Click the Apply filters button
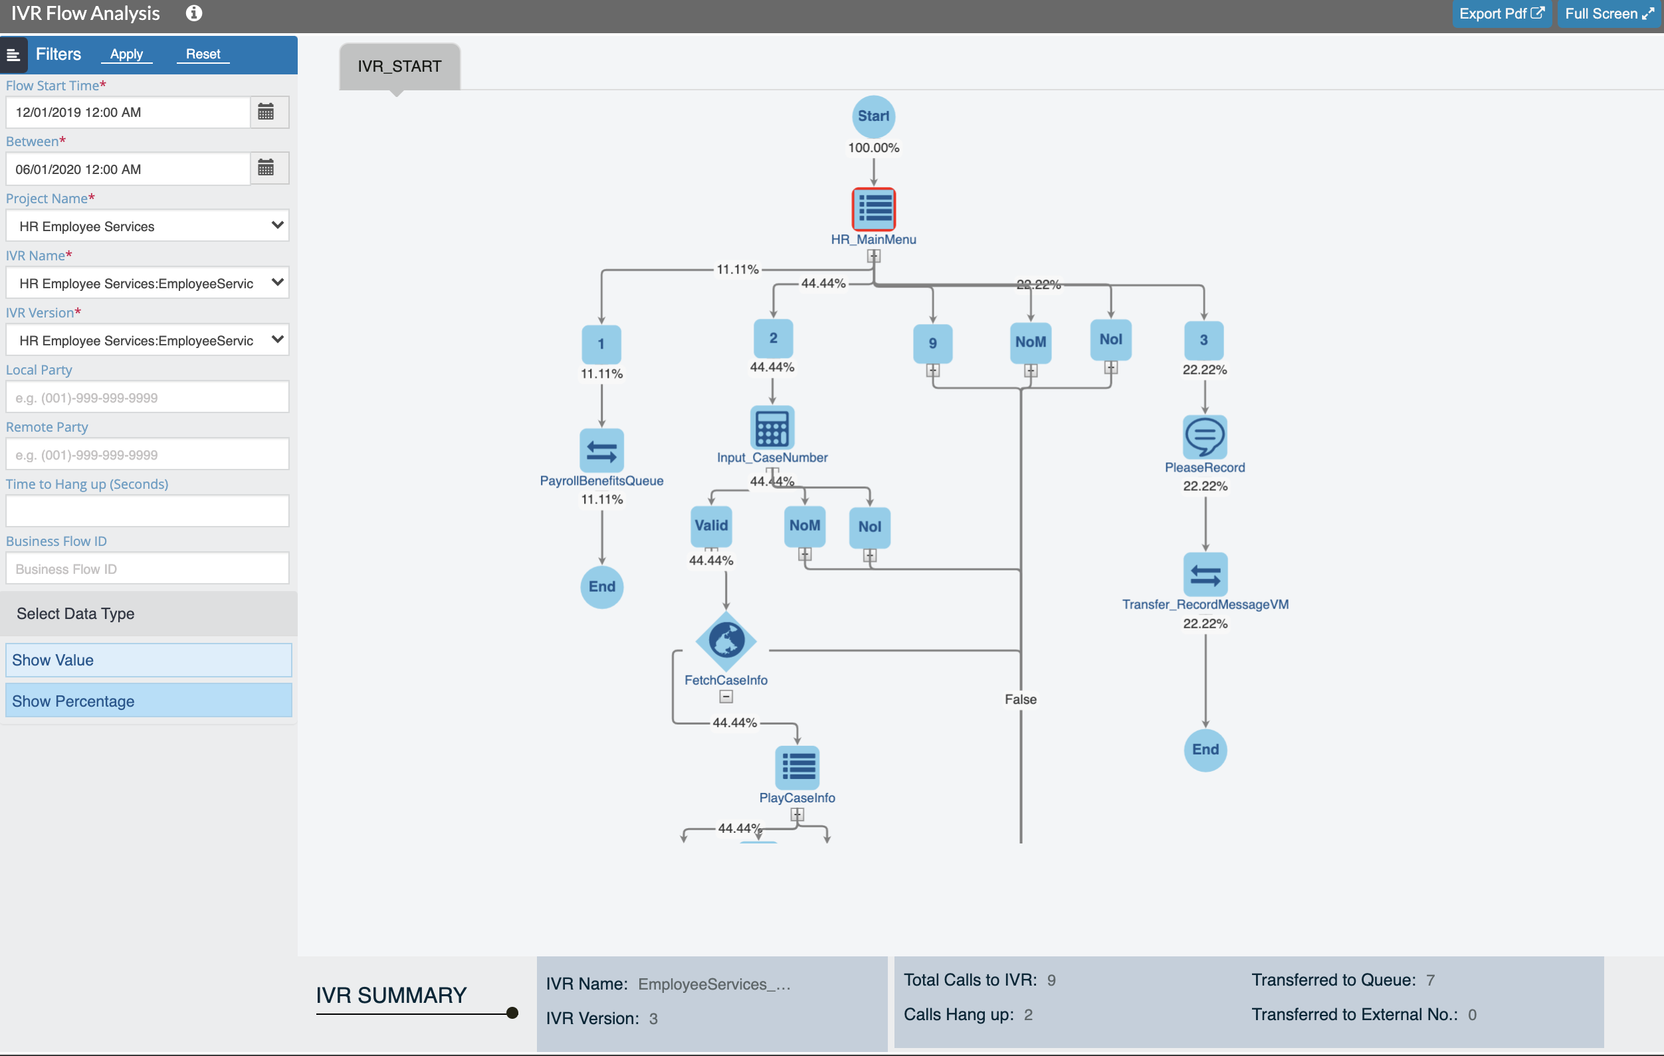1664x1056 pixels. coord(126,53)
